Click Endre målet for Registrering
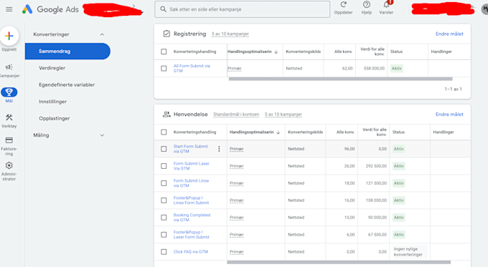 click(x=449, y=34)
